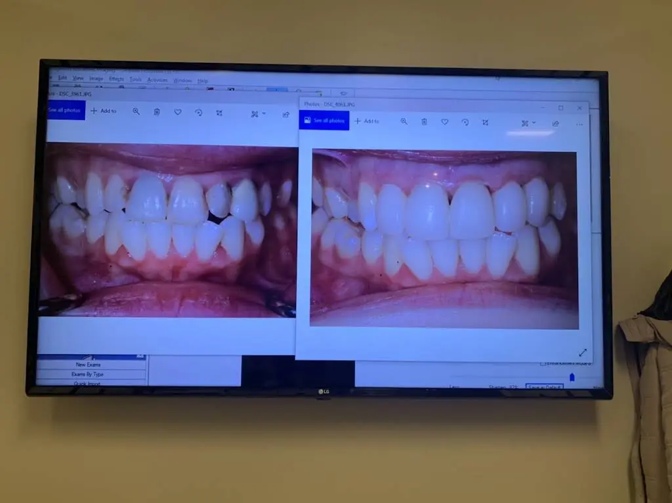Click the after teeth photo in front window
This screenshot has height=503, width=672.
(444, 239)
